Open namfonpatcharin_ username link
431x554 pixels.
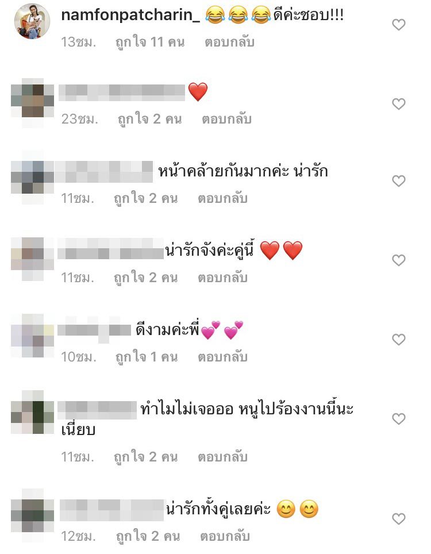(130, 16)
